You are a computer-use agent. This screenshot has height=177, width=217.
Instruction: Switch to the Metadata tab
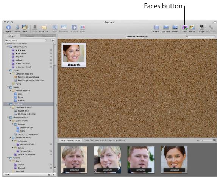30,36
